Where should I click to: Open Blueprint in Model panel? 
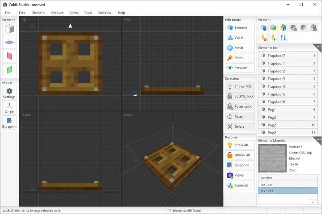coord(9,123)
